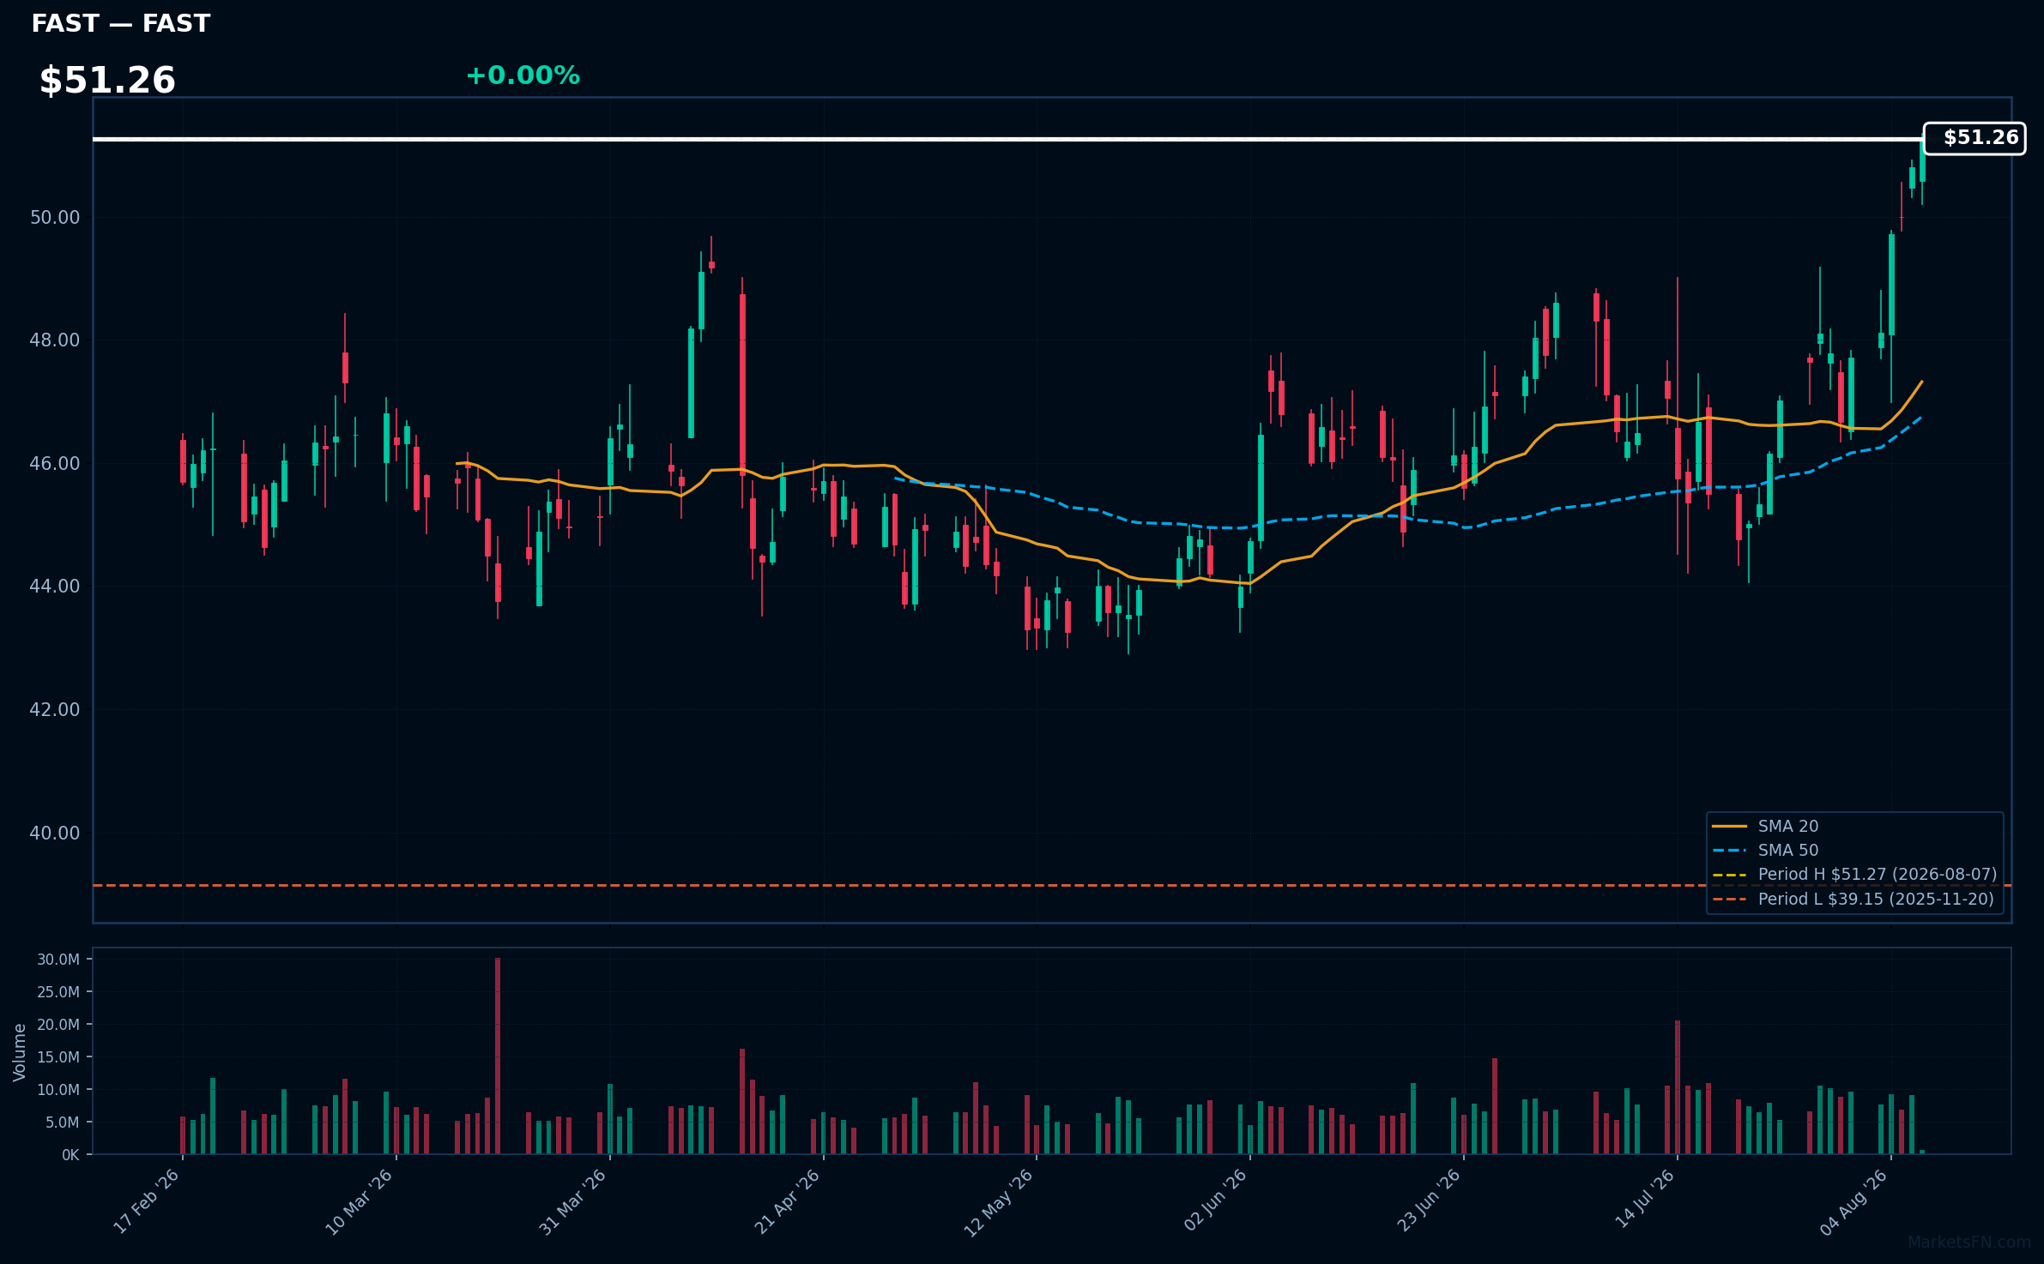
Task: Click the 42.00 price axis label
Action: pyautogui.click(x=55, y=710)
